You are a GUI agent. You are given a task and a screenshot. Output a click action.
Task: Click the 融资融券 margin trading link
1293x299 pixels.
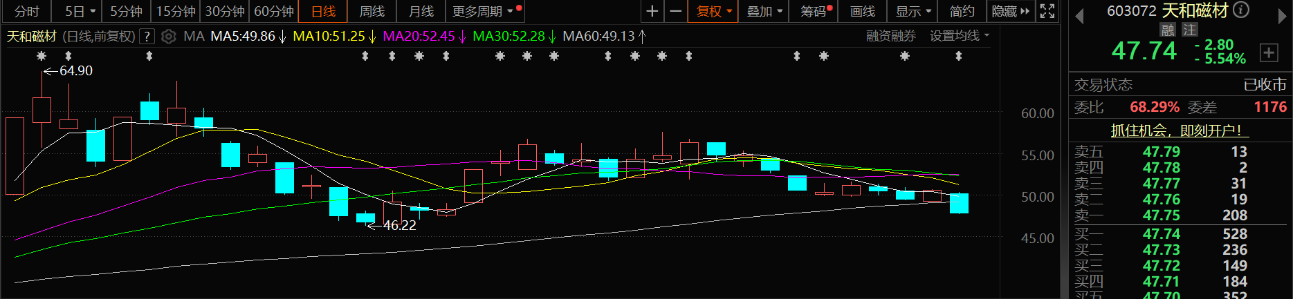[x=890, y=36]
